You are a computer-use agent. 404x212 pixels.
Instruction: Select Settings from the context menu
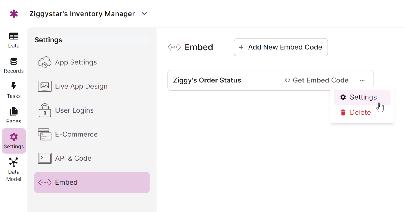click(363, 97)
